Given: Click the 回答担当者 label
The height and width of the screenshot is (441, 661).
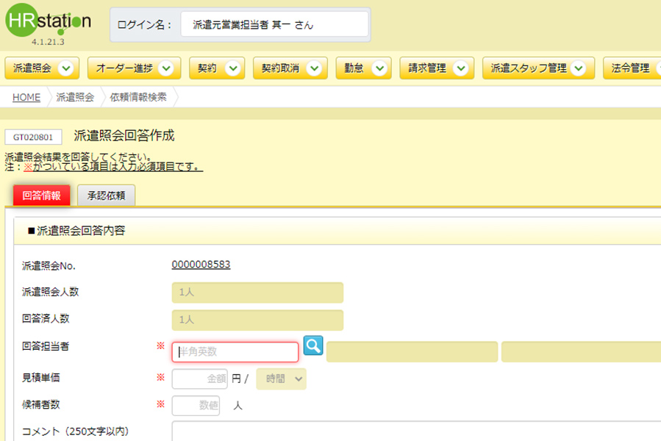Looking at the screenshot, I should click(46, 347).
